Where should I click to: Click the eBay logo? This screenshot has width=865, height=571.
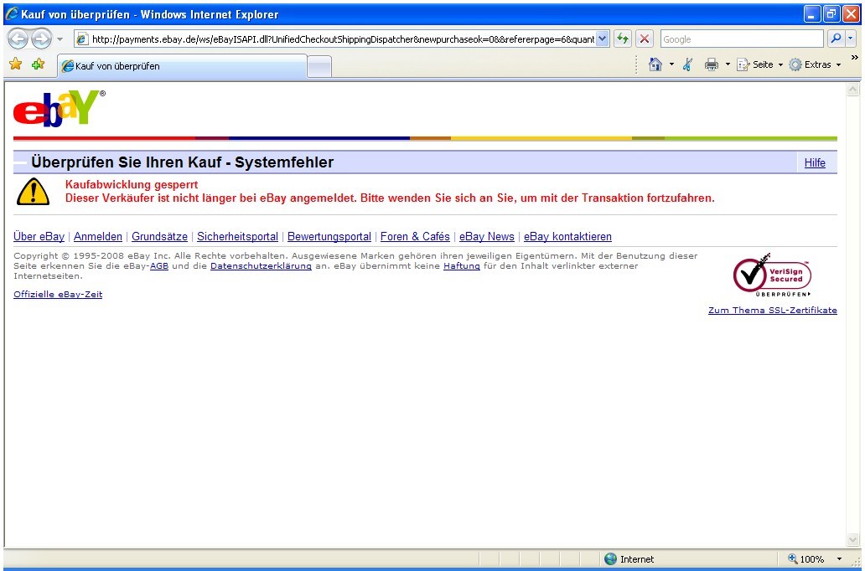coord(59,107)
